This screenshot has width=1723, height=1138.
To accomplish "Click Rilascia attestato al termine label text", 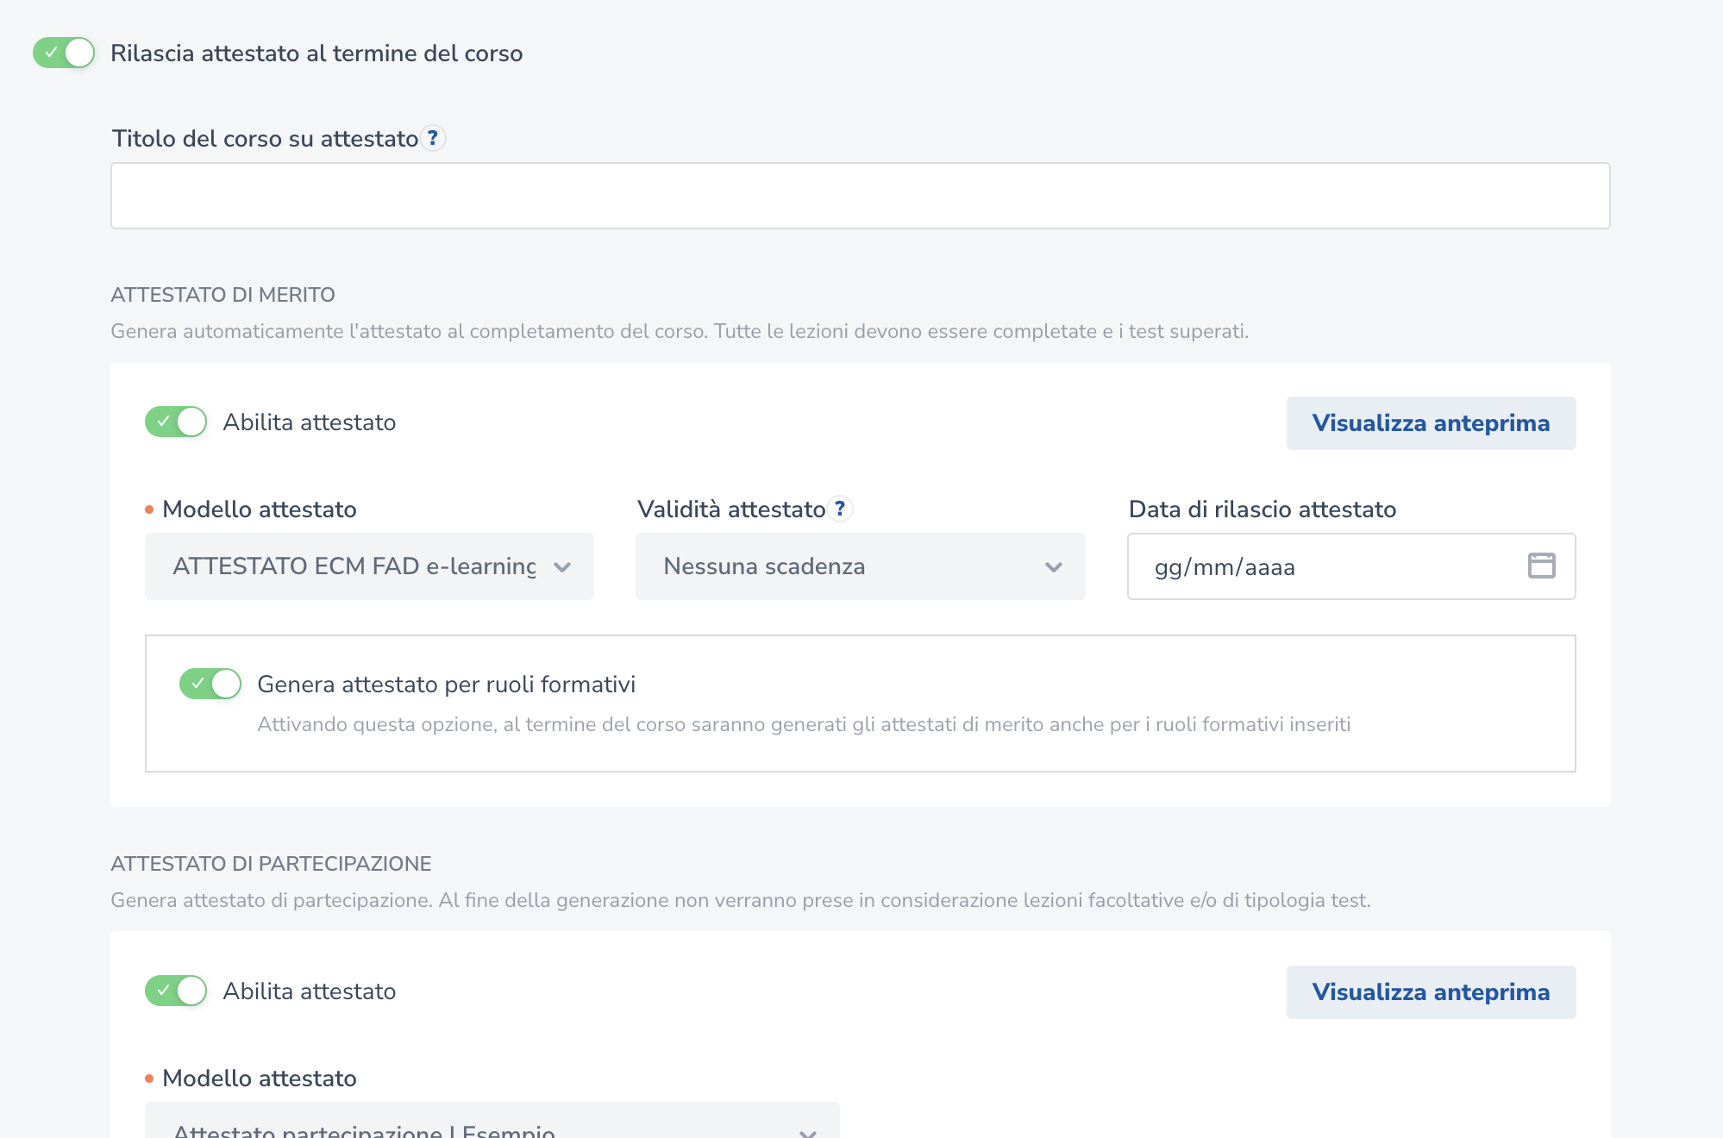I will 316,53.
